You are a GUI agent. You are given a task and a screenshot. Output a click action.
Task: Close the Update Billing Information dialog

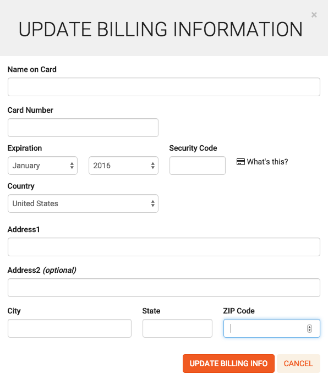[x=314, y=15]
